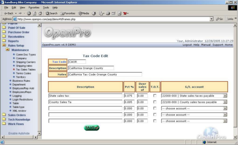Select Tax Sales Tables in Maintenance tree
This screenshot has height=145, width=238.
pyautogui.click(x=26, y=70)
